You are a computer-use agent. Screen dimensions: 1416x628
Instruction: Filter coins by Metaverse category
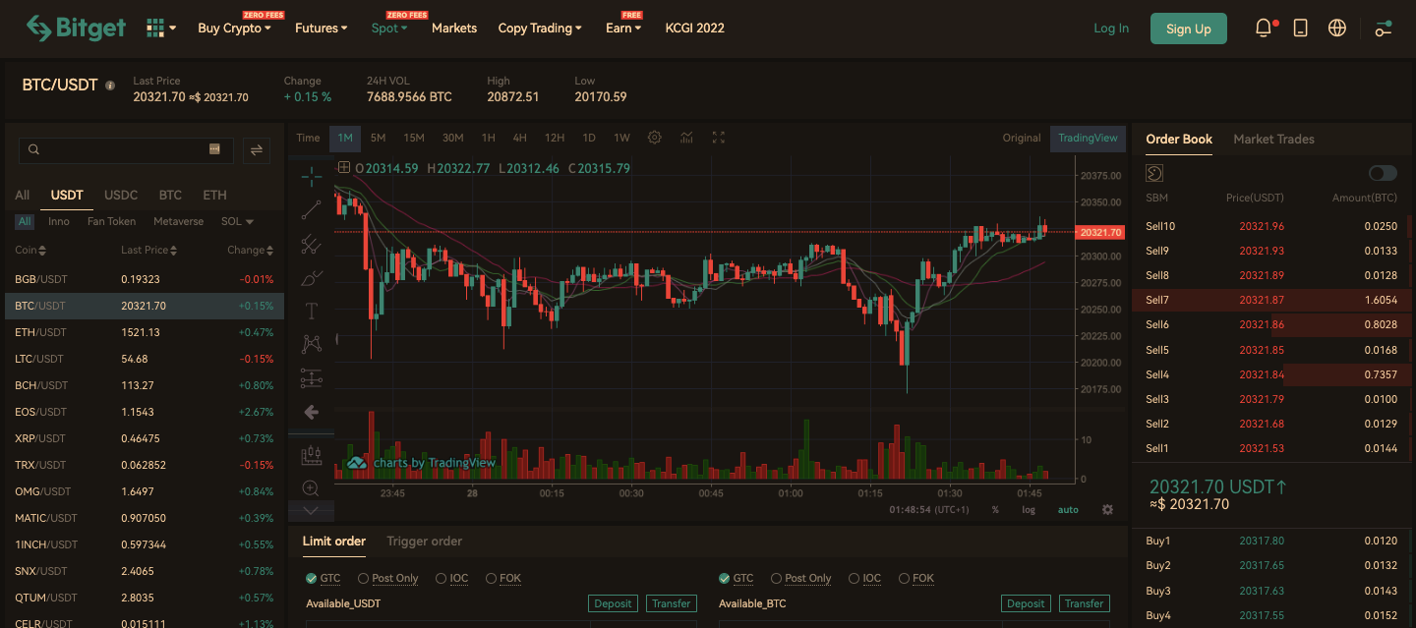click(x=178, y=221)
